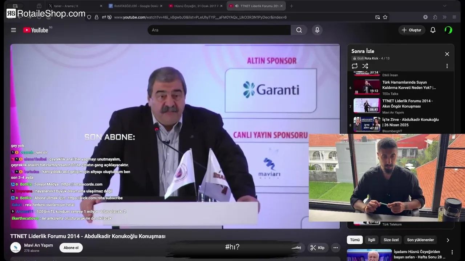Click the 'Türk Telekom' channel label
The width and height of the screenshot is (465, 261).
pos(392,224)
